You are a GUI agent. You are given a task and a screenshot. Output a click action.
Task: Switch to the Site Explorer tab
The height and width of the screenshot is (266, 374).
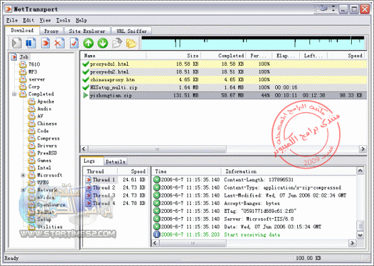point(87,31)
